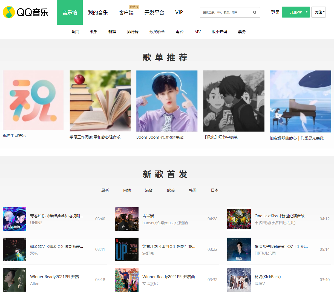The image size is (334, 296).
Task: Switch to the 我的音乐 tab
Action: pyautogui.click(x=98, y=12)
